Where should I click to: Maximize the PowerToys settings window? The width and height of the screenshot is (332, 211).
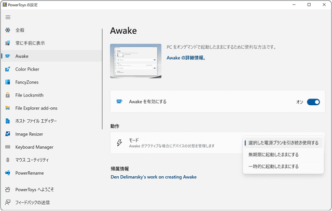[309, 5]
